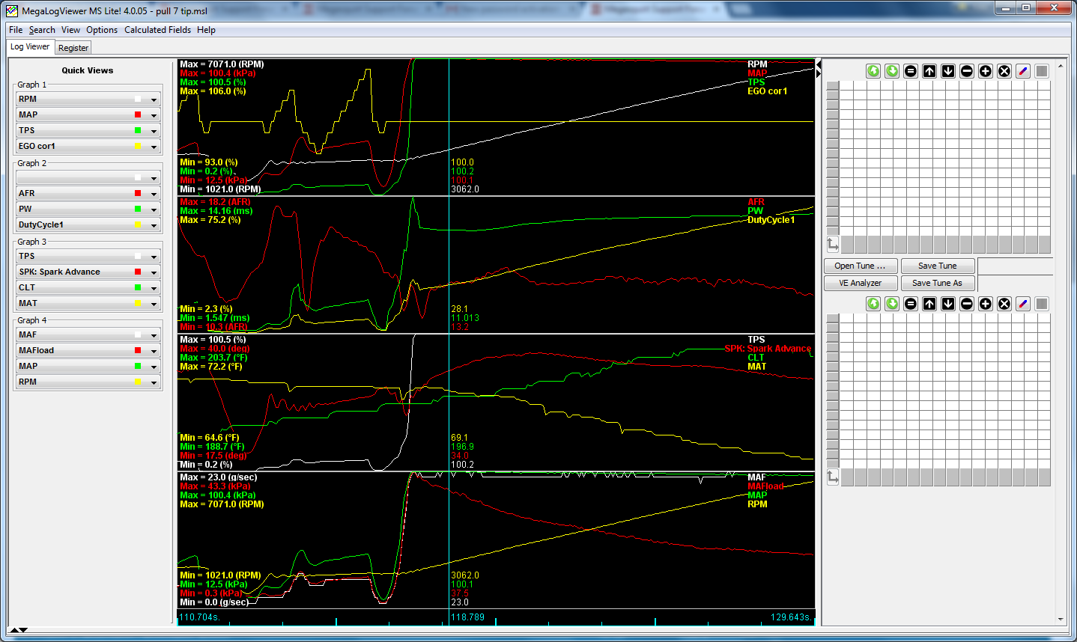The width and height of the screenshot is (1077, 642).
Task: Open the Options menu
Action: pos(102,30)
